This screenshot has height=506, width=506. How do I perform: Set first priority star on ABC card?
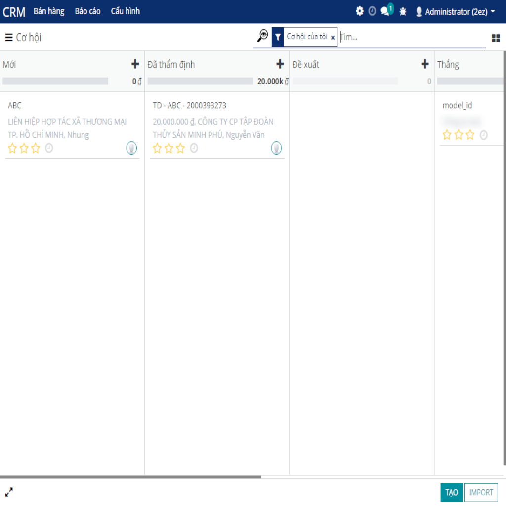pos(12,148)
